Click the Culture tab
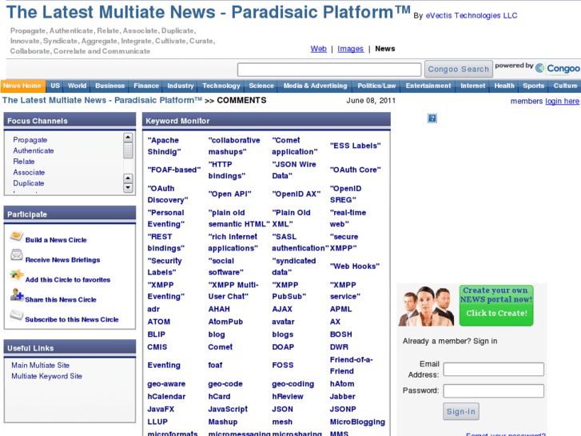The height and width of the screenshot is (436, 581). click(x=565, y=86)
